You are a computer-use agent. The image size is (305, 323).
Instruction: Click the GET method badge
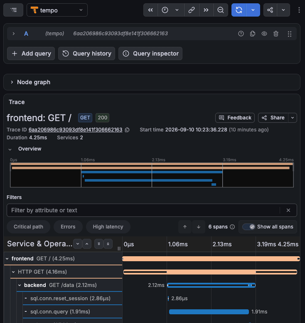pos(85,118)
